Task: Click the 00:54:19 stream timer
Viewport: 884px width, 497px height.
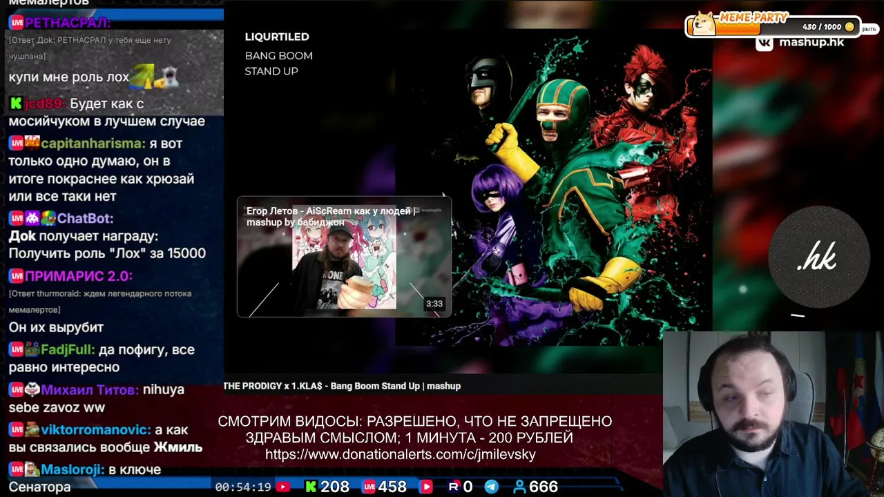Action: [243, 487]
